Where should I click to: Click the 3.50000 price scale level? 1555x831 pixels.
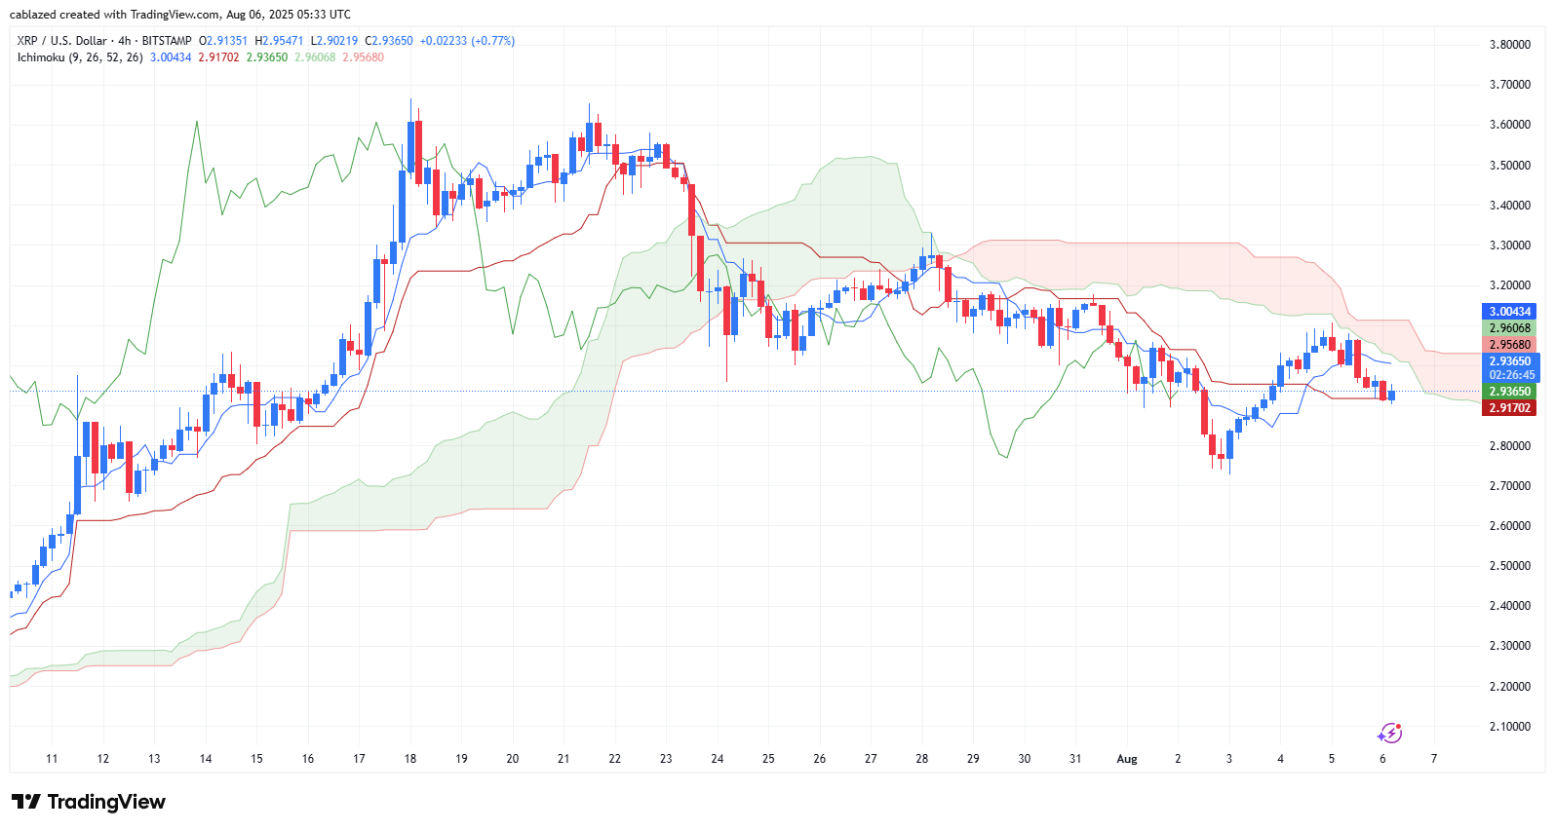(1509, 166)
